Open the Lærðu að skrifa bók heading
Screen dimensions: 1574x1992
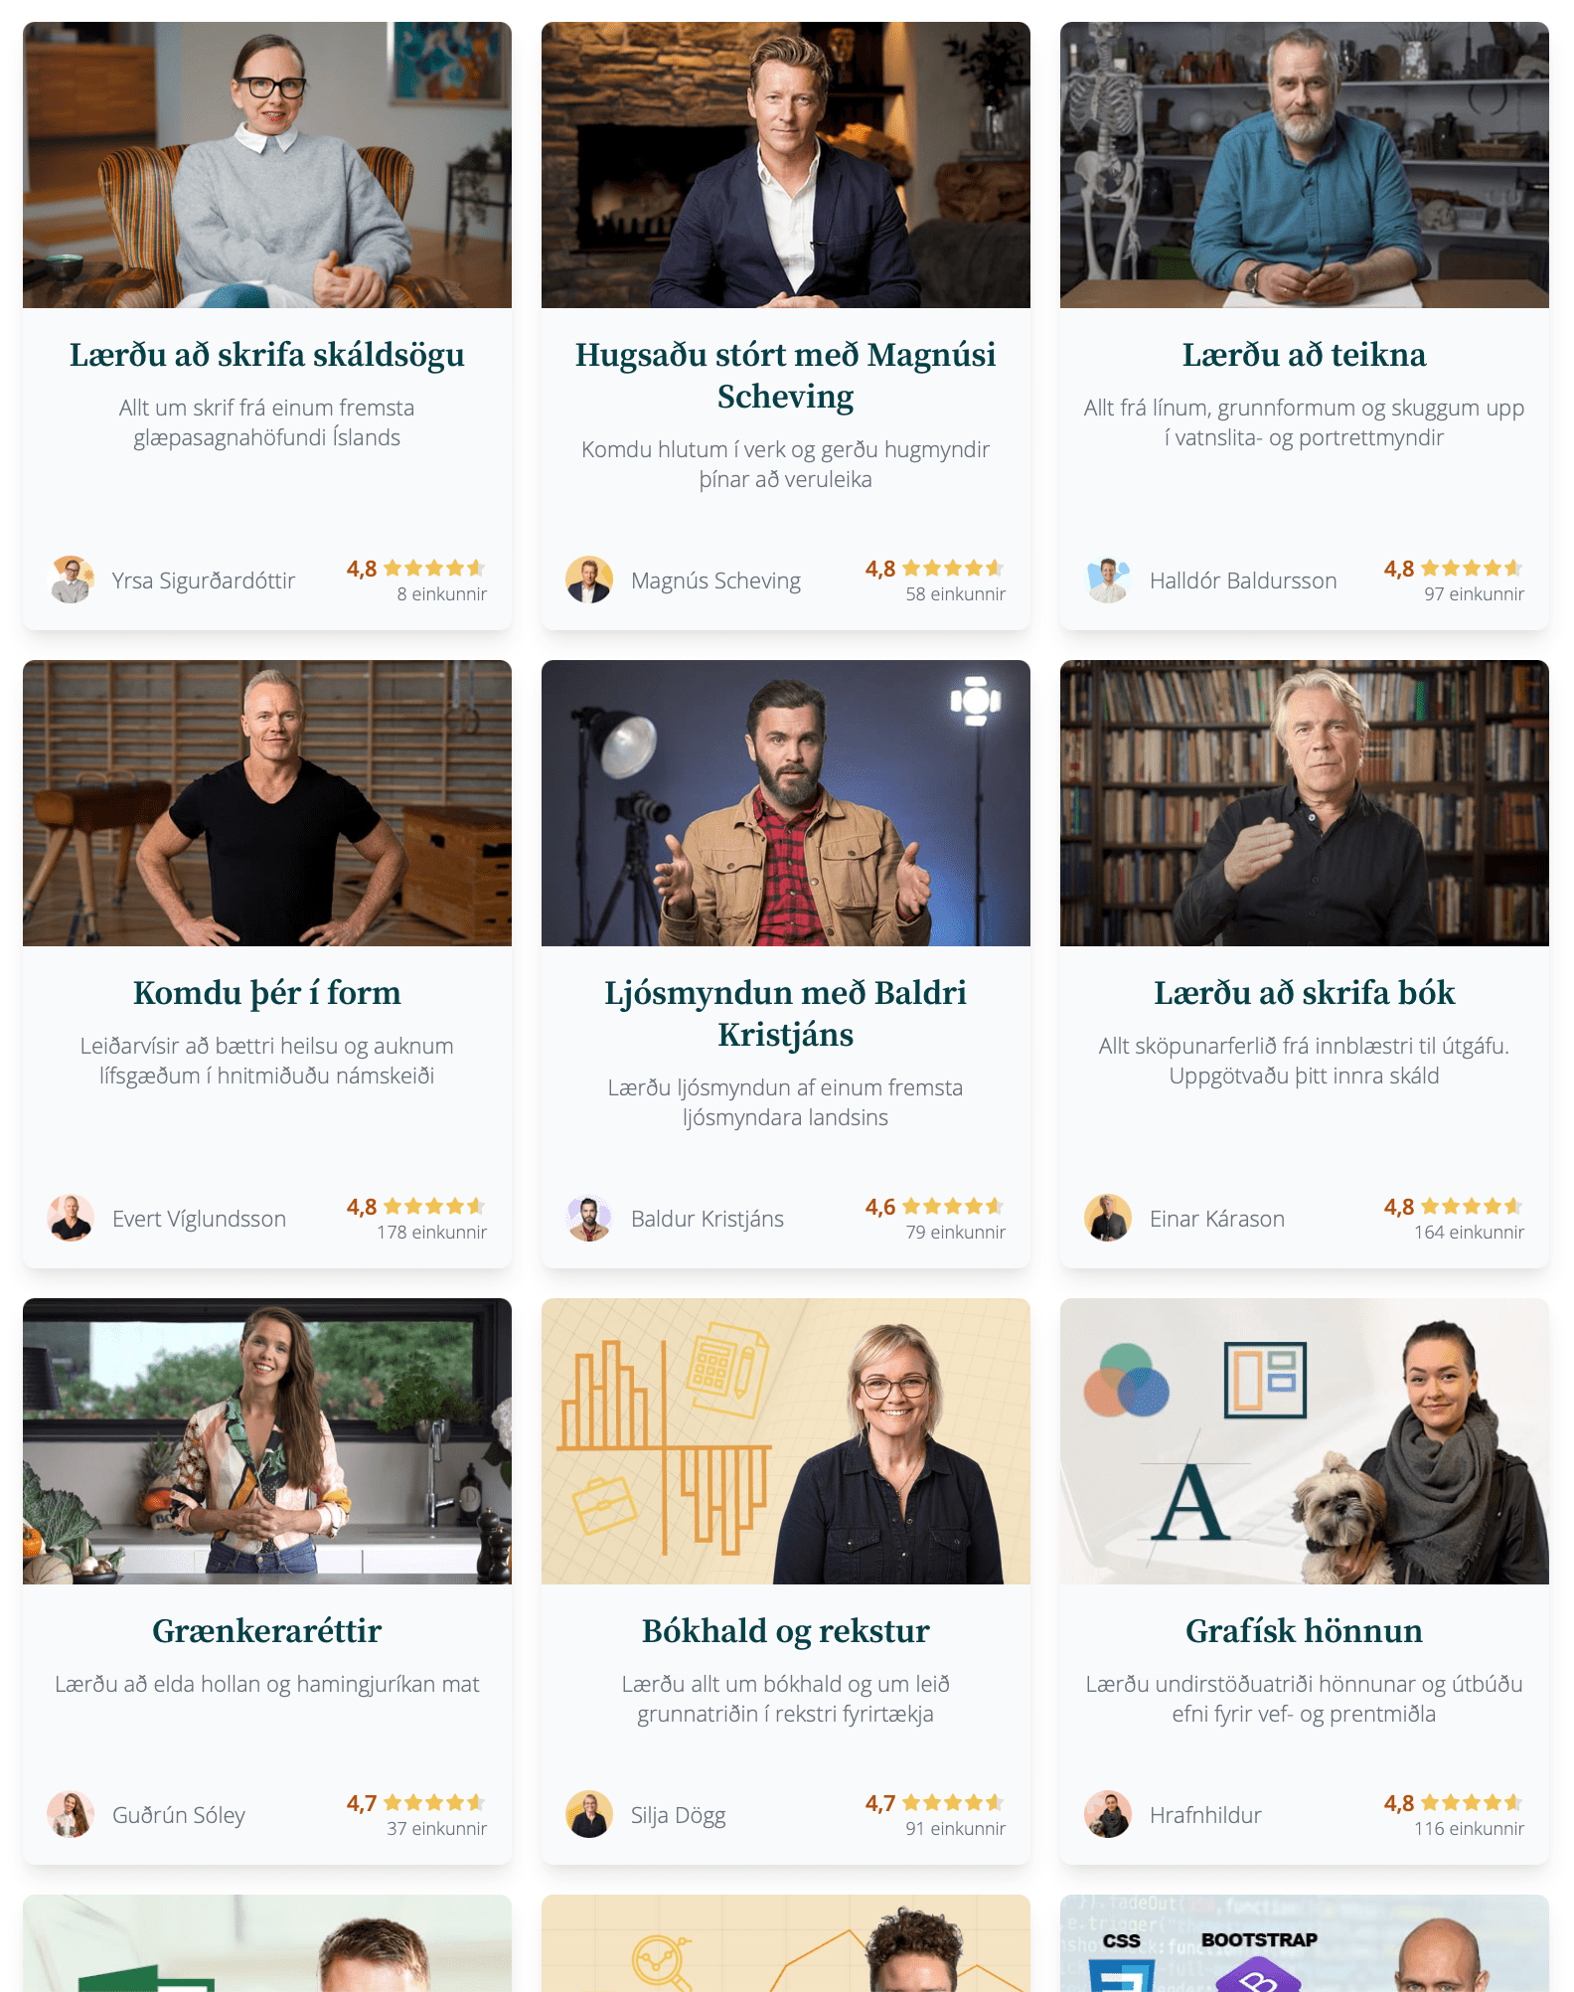pos(1304,993)
